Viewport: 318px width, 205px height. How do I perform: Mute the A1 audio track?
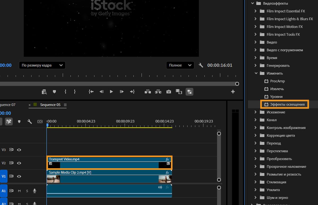(x=19, y=191)
